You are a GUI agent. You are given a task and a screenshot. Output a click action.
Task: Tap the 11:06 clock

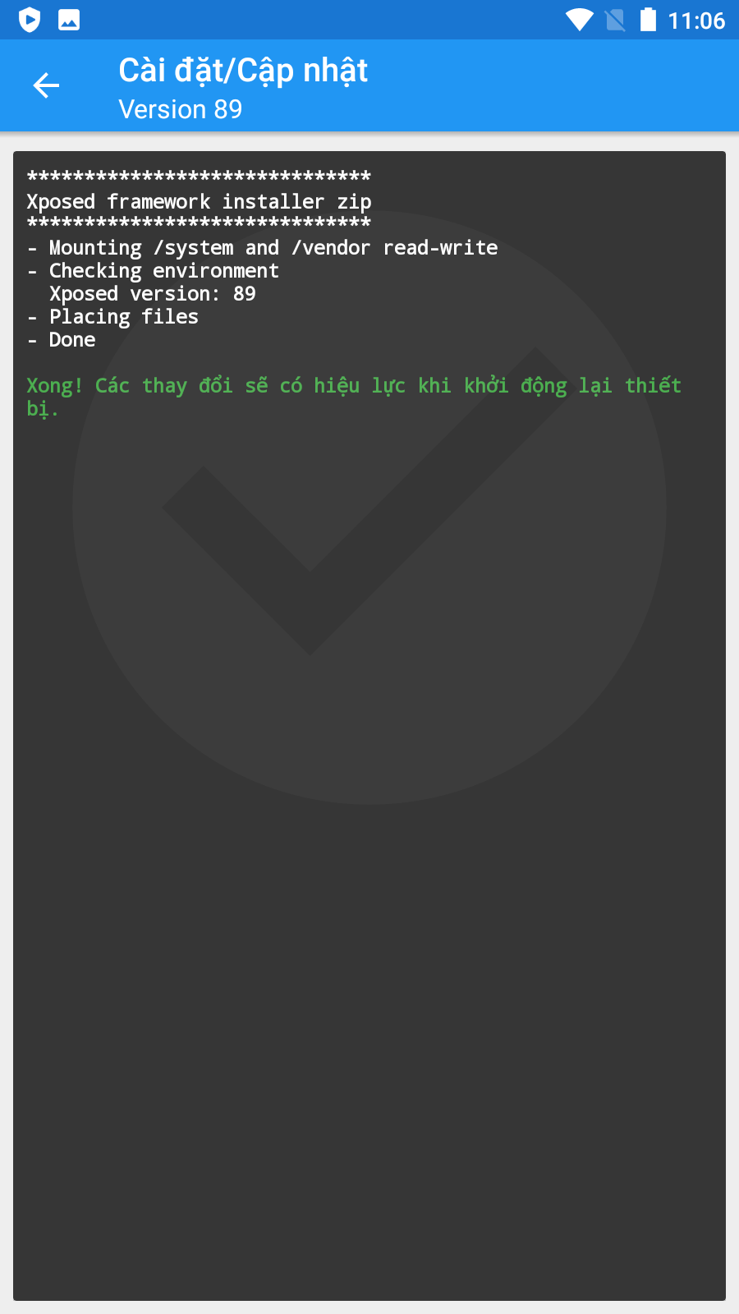point(696,21)
